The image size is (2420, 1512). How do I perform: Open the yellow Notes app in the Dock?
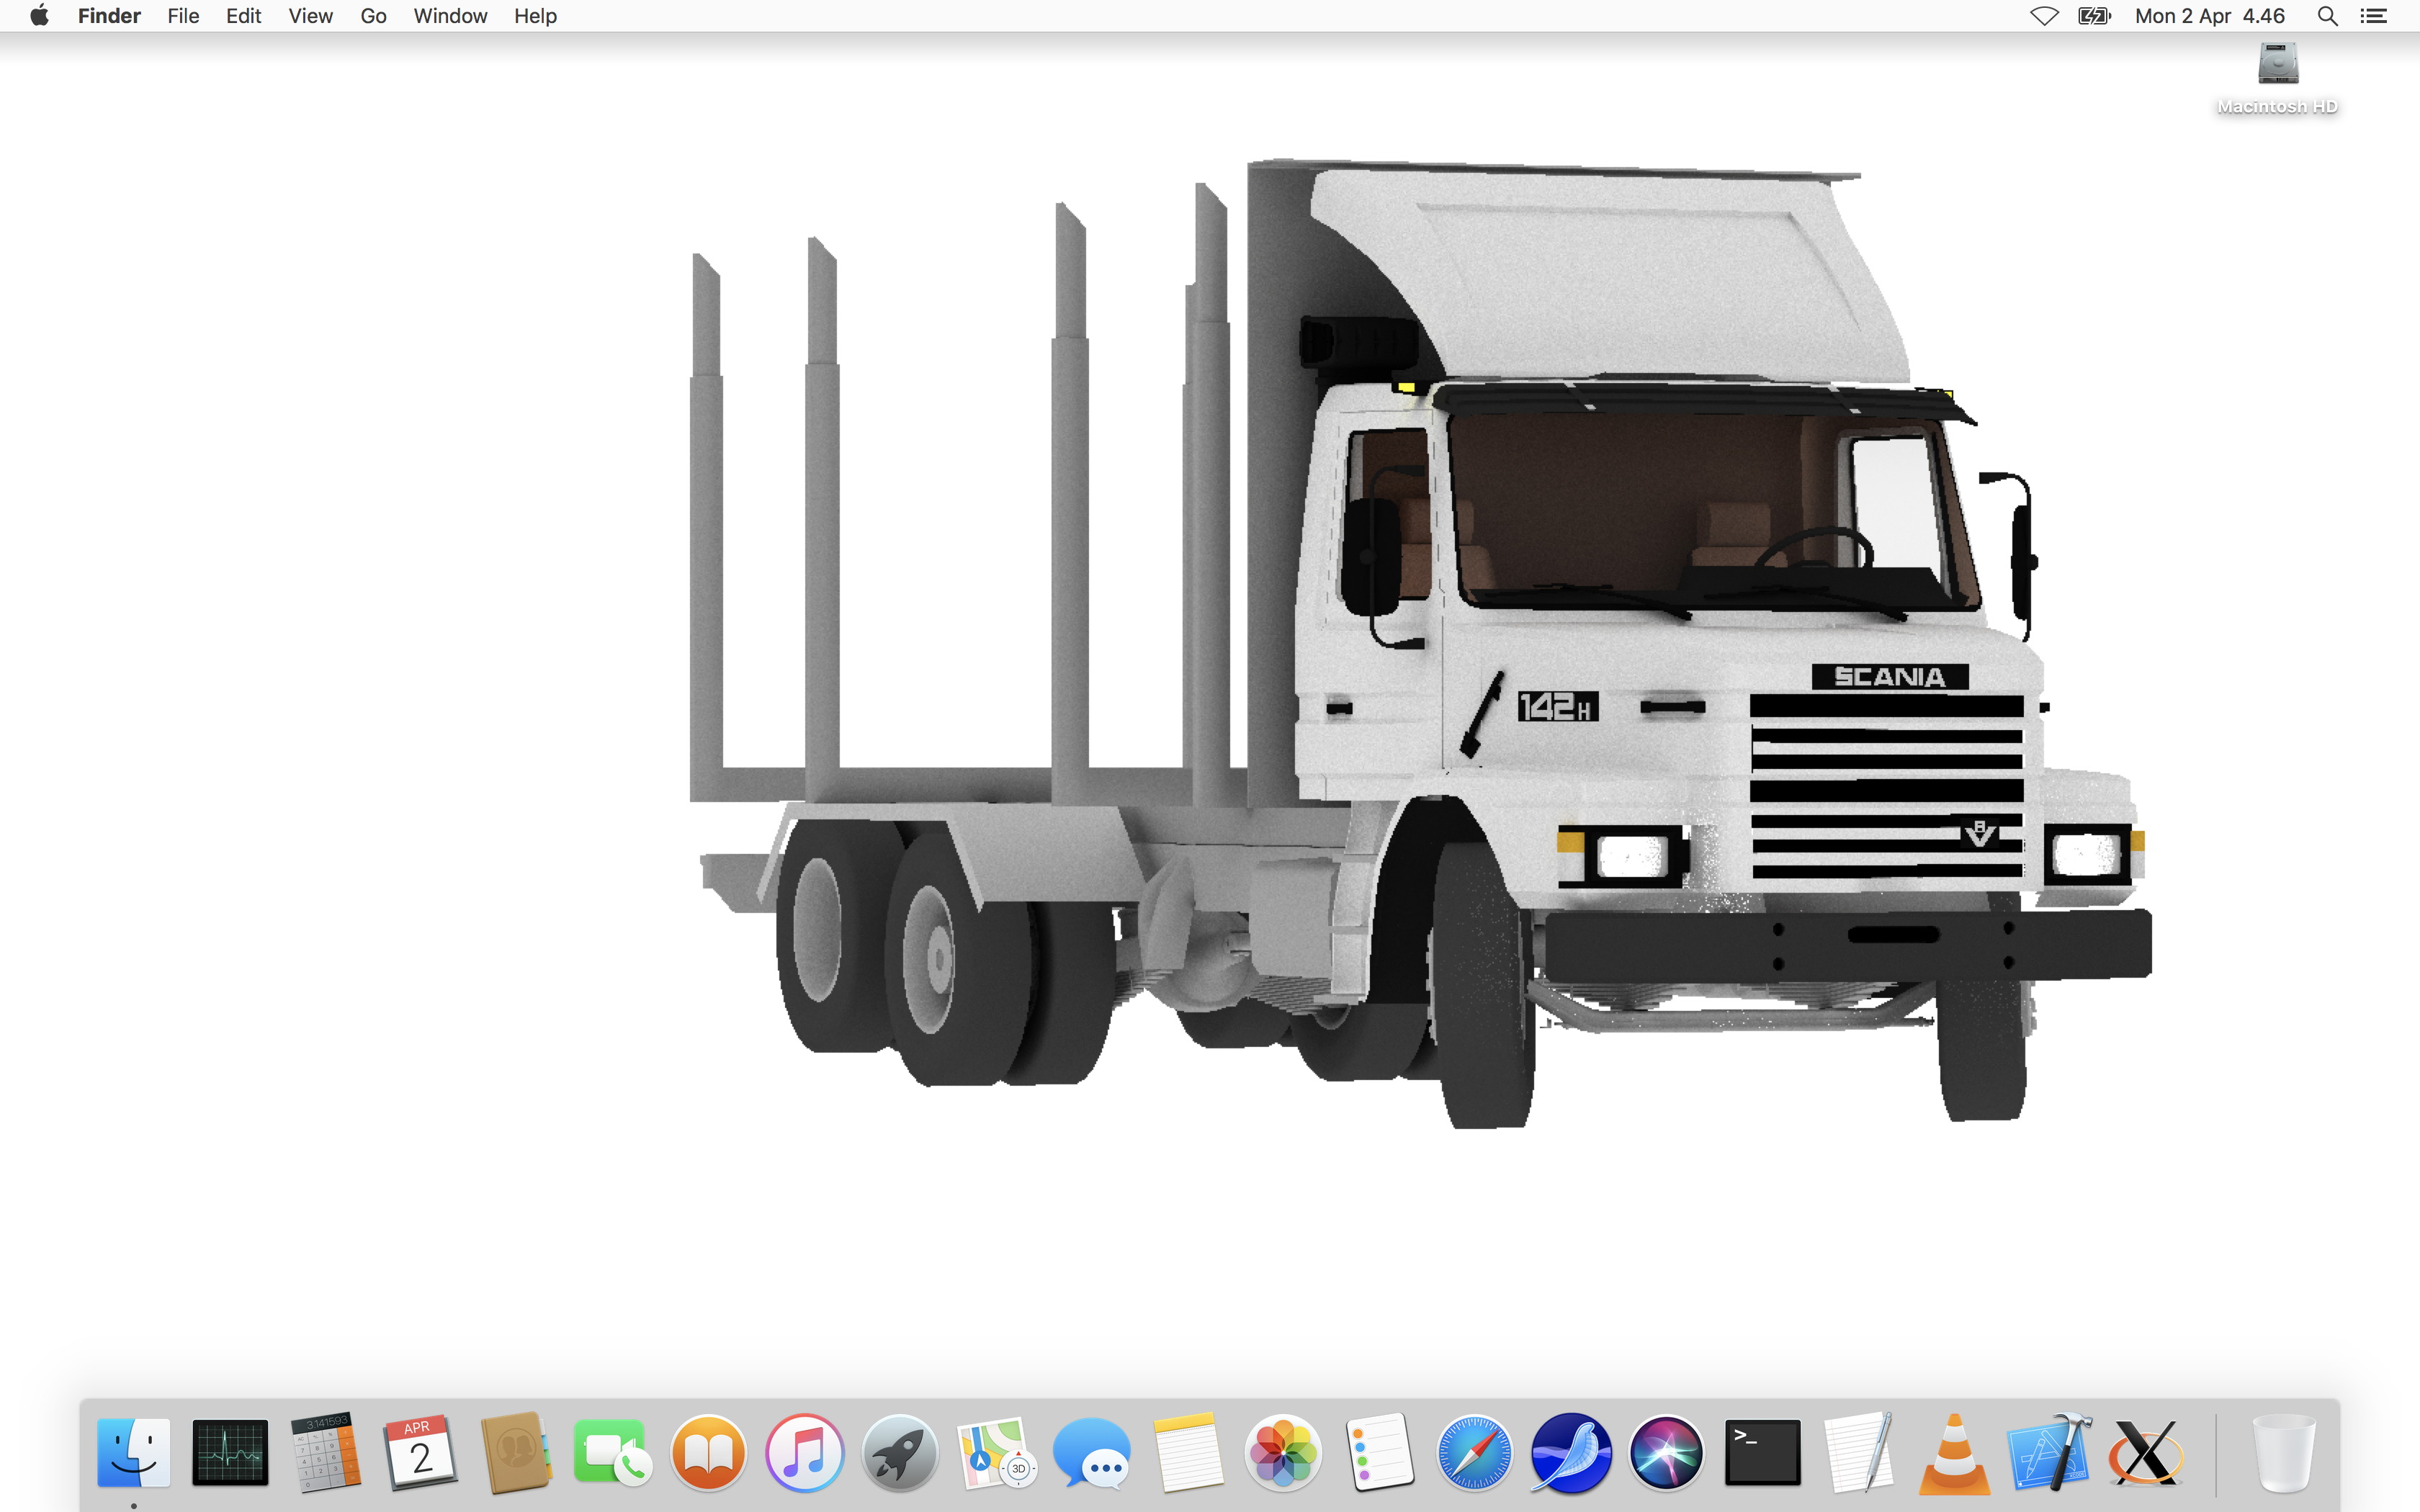pyautogui.click(x=1188, y=1452)
